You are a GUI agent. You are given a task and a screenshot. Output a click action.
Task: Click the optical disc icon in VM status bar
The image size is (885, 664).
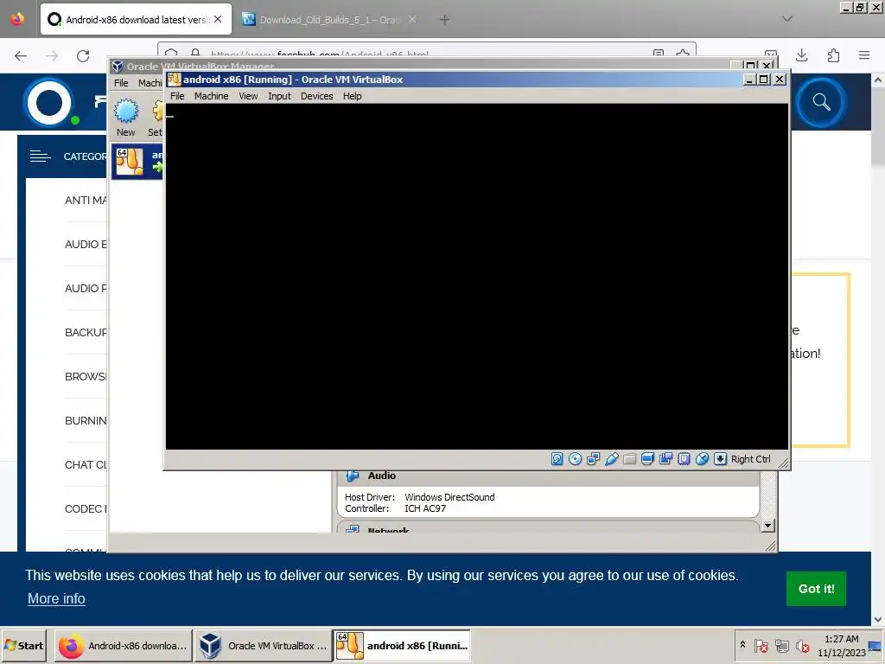tap(575, 459)
